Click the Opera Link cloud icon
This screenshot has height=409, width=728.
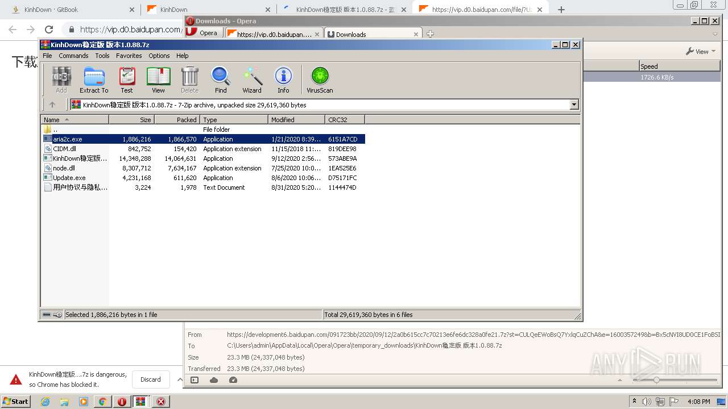point(214,380)
